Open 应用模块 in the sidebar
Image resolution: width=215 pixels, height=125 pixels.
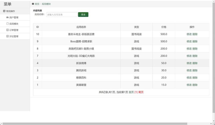[15, 24]
